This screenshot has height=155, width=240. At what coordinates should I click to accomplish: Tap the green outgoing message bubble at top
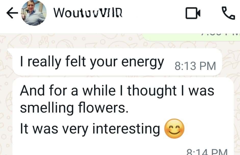click(x=191, y=37)
